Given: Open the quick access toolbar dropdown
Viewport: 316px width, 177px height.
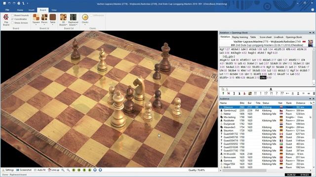Looking at the screenshot, I should 28,3.
